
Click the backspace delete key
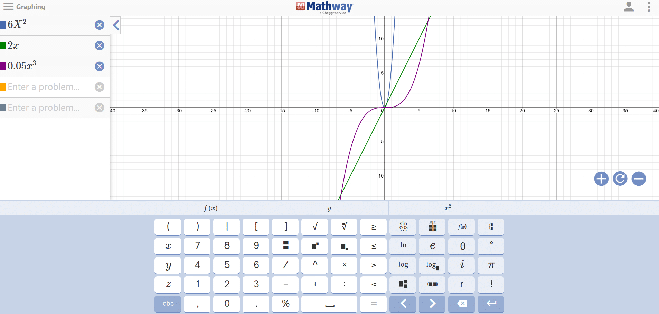(x=462, y=304)
